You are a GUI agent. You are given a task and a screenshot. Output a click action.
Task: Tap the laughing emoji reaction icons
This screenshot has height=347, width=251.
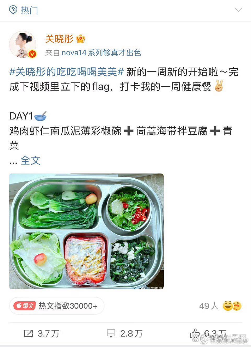232,306
